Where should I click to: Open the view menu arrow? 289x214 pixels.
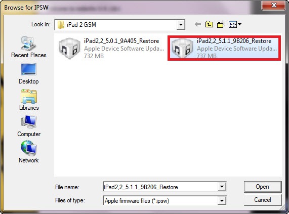[x=239, y=24]
